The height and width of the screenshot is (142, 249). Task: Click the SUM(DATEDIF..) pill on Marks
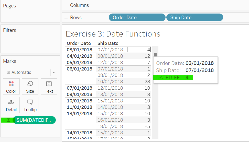[x=34, y=120]
